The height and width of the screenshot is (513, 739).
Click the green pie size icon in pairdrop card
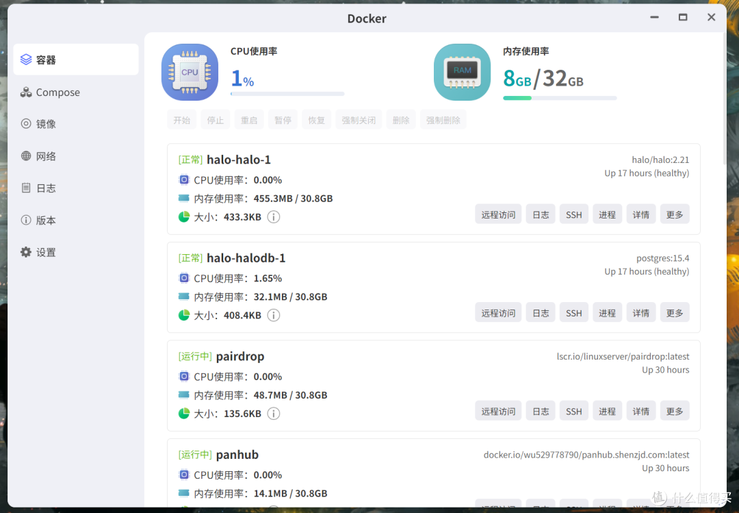pos(184,414)
